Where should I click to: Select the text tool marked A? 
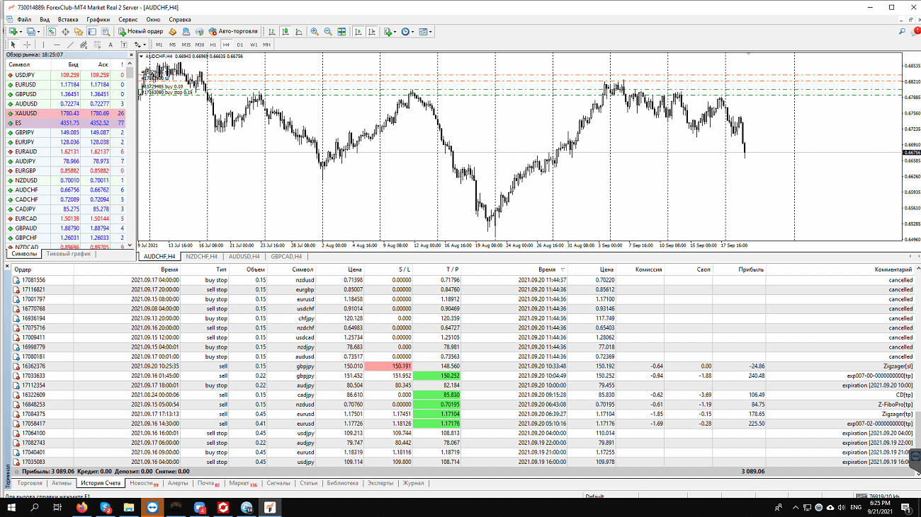(108, 45)
